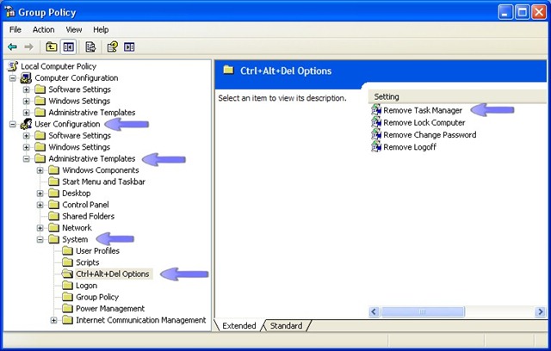Select the Remove Lock Computer setting
Viewport: 551px width, 351px height.
click(424, 122)
